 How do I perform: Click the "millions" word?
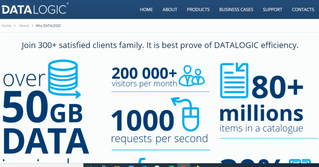[261, 113]
